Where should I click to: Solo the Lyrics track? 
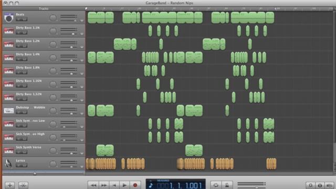[25, 165]
